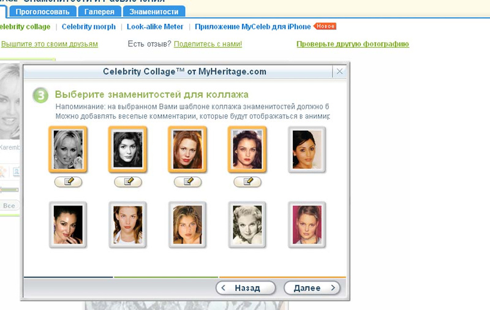The width and height of the screenshot is (490, 310).
Task: Click Проверьте другую фотографию link
Action: coord(353,44)
